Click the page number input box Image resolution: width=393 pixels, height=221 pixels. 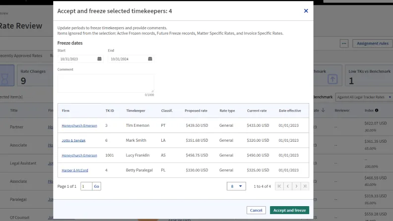click(86, 186)
